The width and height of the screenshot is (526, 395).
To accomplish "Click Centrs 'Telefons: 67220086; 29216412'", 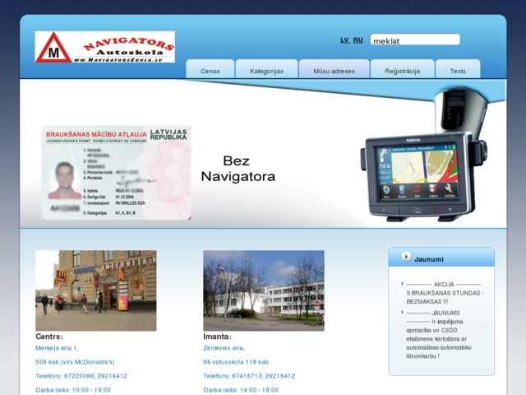I will (81, 376).
